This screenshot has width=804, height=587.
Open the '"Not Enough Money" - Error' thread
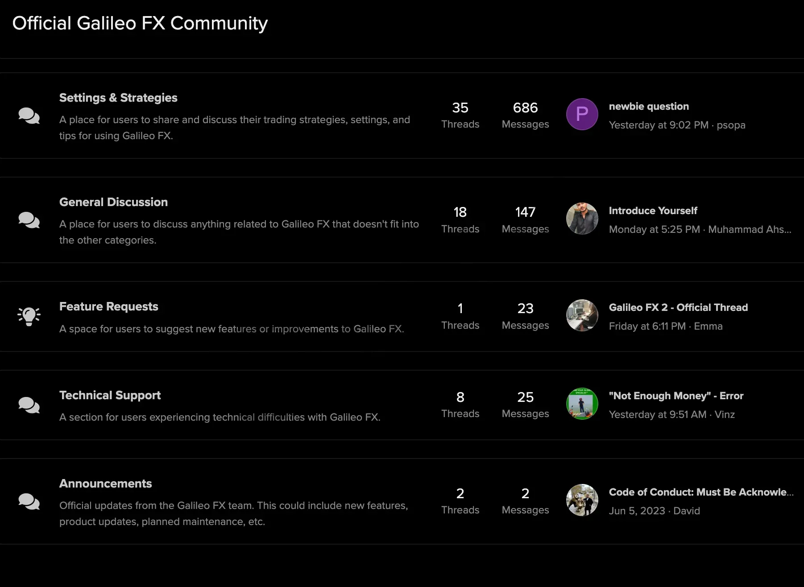(676, 396)
